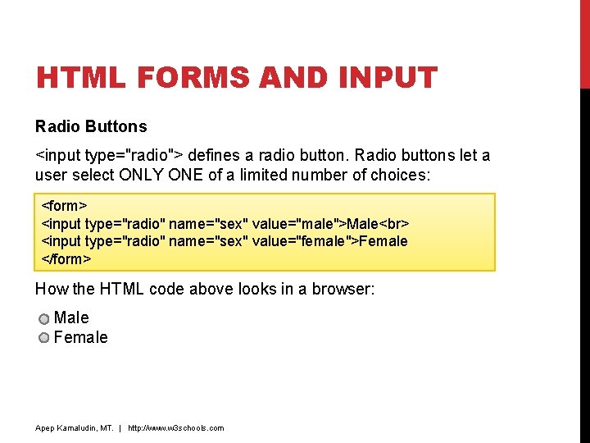Click the 'Apep Kamaludin, MT.' footer text
This screenshot has height=443, width=590.
coord(74,428)
